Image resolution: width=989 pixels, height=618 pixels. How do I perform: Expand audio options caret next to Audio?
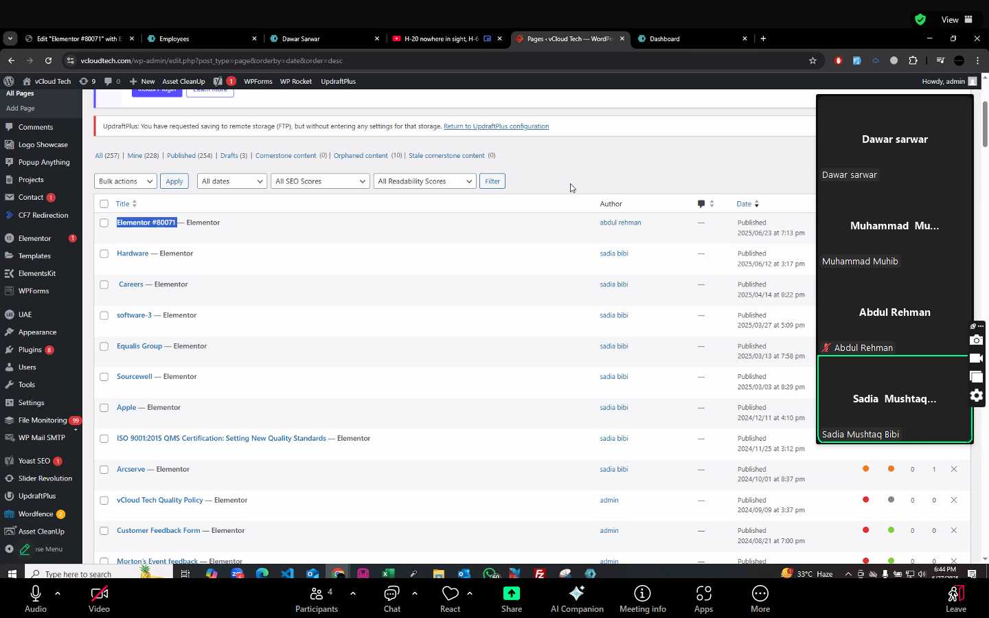(x=58, y=593)
